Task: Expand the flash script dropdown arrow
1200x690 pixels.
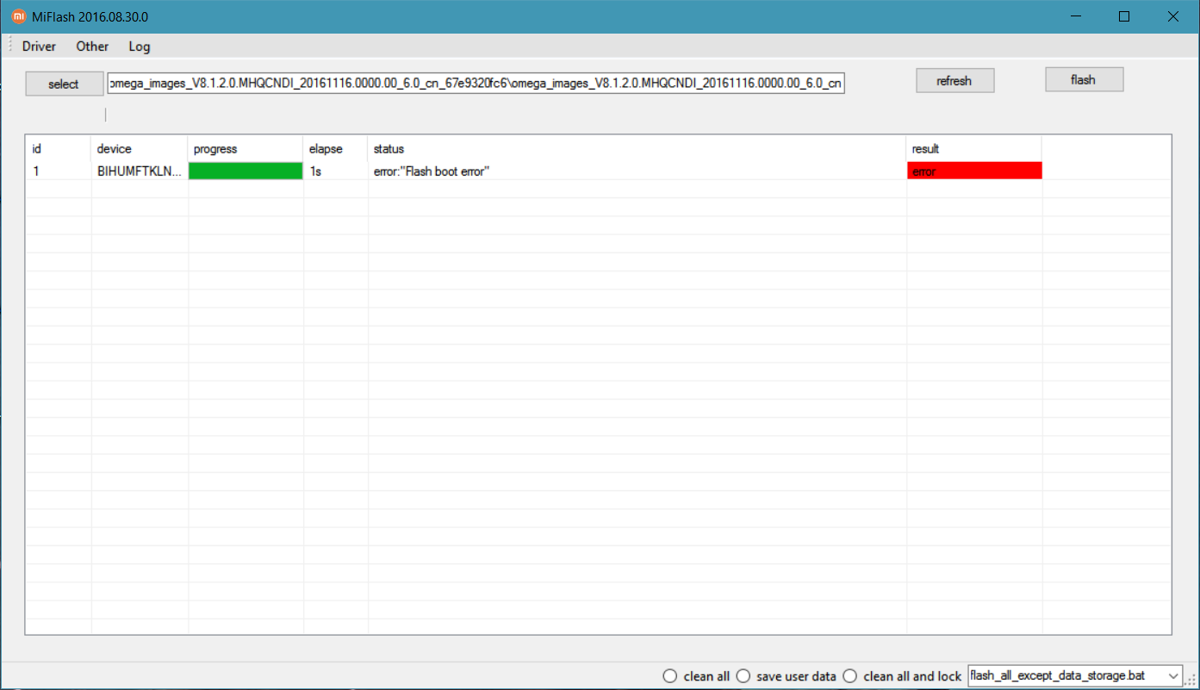Action: (x=1173, y=676)
